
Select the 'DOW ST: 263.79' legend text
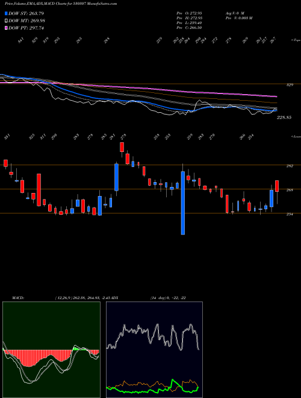tap(26, 13)
